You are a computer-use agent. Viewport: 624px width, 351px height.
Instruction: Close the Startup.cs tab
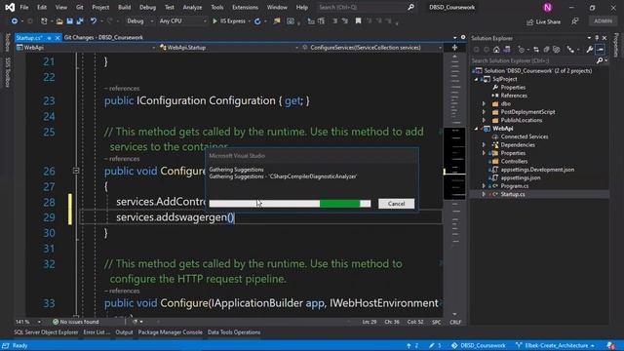[58, 37]
